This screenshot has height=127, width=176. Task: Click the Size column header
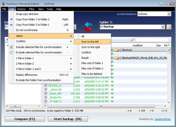[x=158, y=45]
